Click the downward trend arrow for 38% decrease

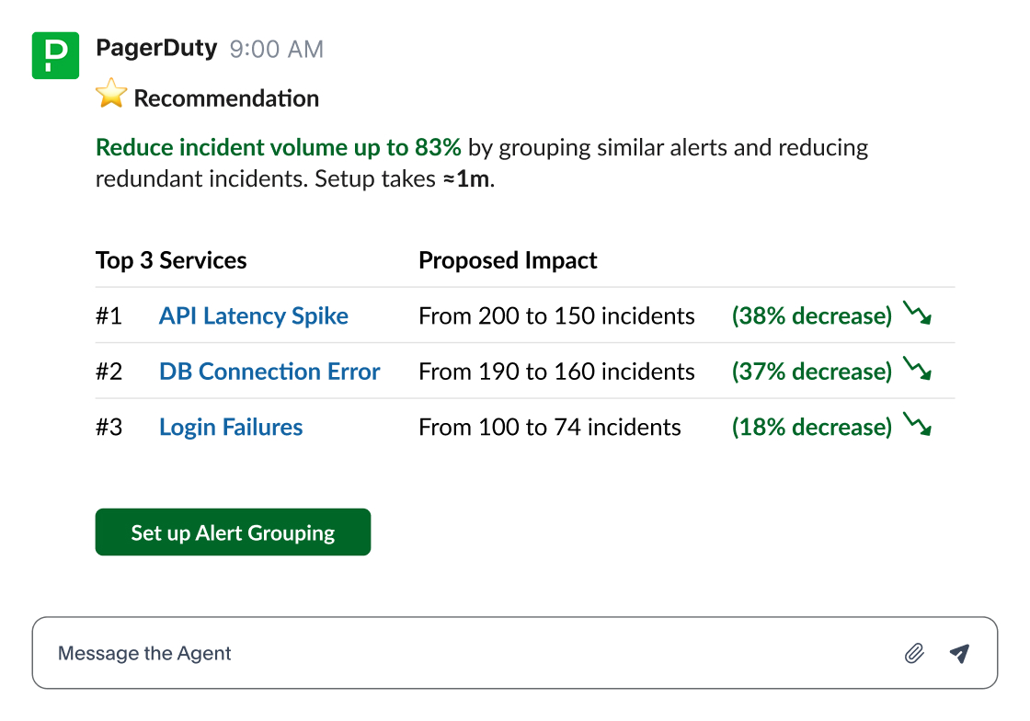[x=917, y=314]
